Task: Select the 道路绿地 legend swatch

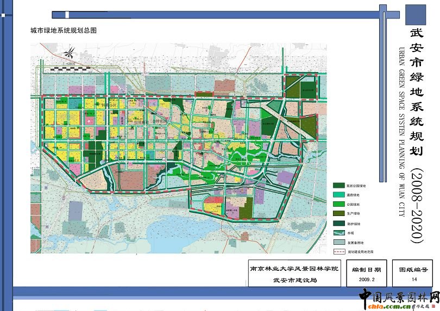Action: pyautogui.click(x=339, y=195)
